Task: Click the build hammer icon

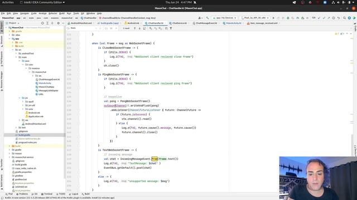Action: tap(208, 18)
